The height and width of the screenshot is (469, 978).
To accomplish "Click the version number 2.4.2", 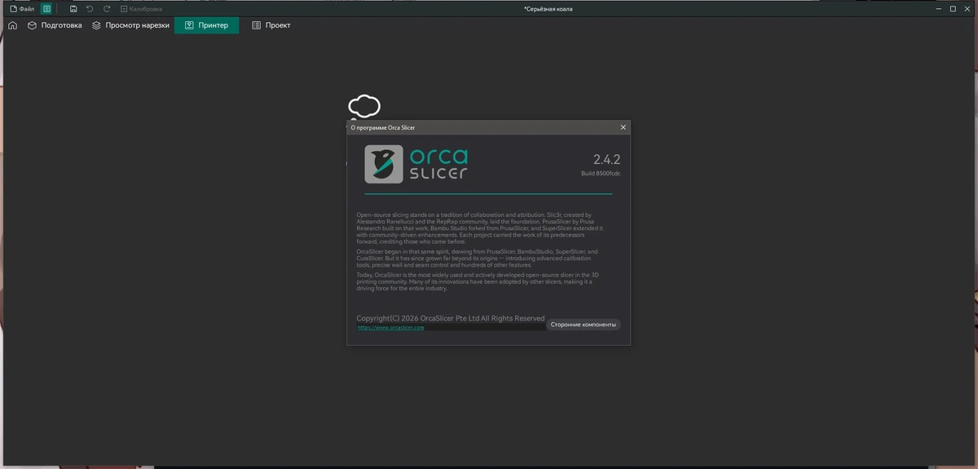I will click(606, 160).
